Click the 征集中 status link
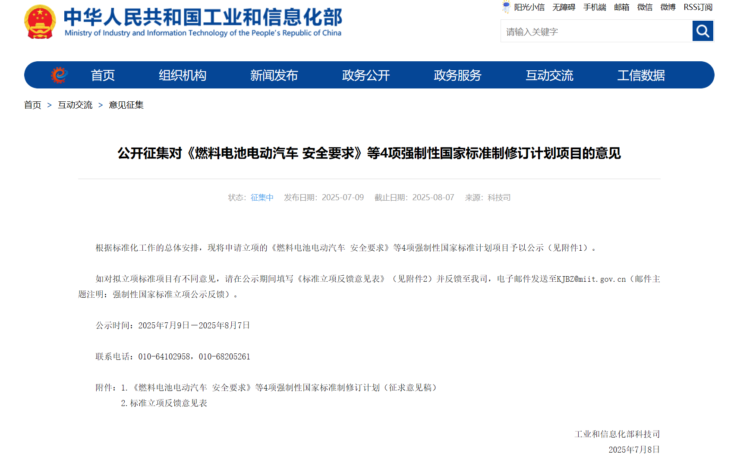This screenshot has width=734, height=463. [x=261, y=197]
